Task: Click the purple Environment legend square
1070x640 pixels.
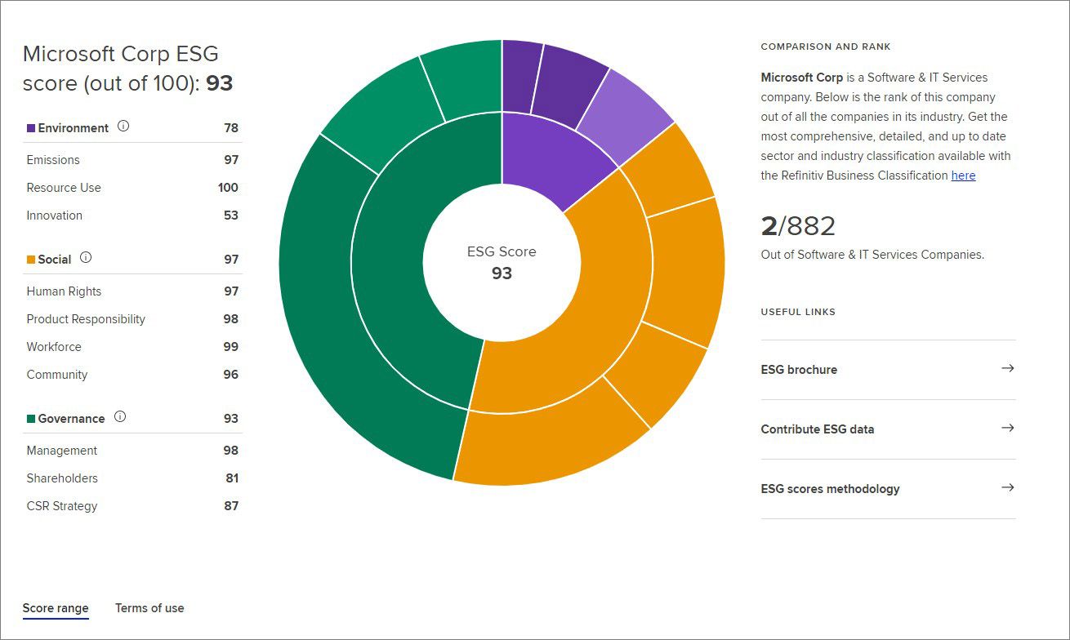Action: (x=31, y=128)
